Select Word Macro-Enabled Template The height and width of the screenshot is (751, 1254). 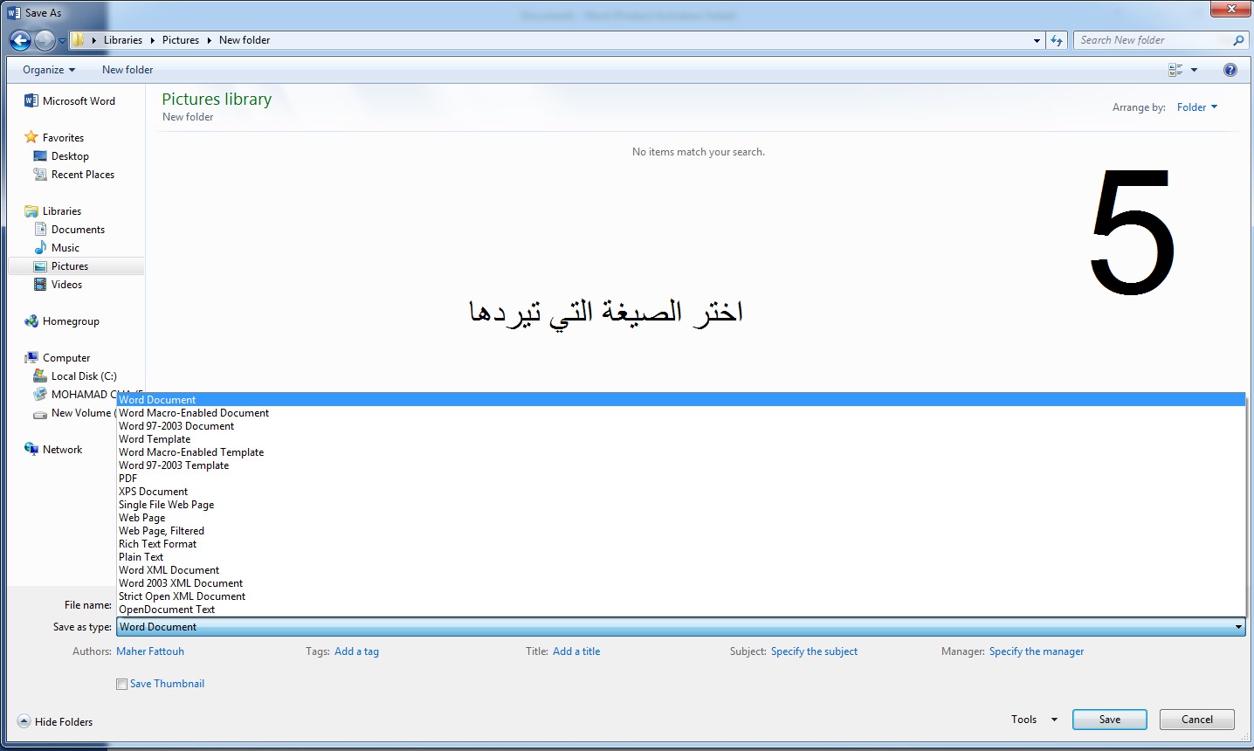click(x=191, y=452)
